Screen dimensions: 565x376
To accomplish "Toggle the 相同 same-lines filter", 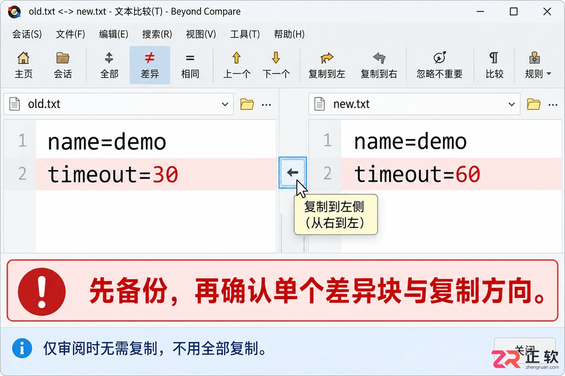I will click(x=190, y=65).
